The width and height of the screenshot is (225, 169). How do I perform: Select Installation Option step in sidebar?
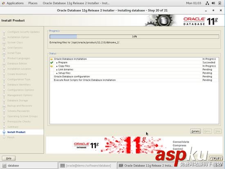[x=18, y=37]
